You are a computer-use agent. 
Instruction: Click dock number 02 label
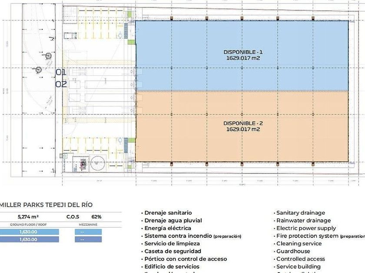(61, 84)
